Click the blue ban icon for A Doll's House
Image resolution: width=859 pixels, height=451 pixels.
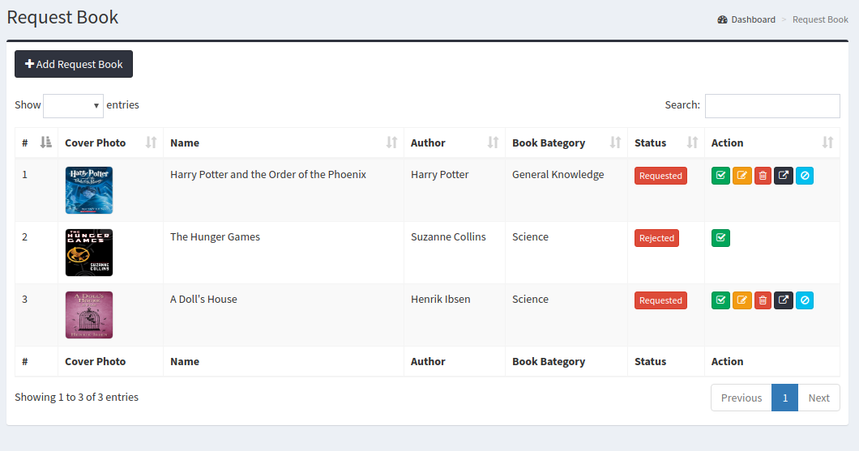(805, 300)
